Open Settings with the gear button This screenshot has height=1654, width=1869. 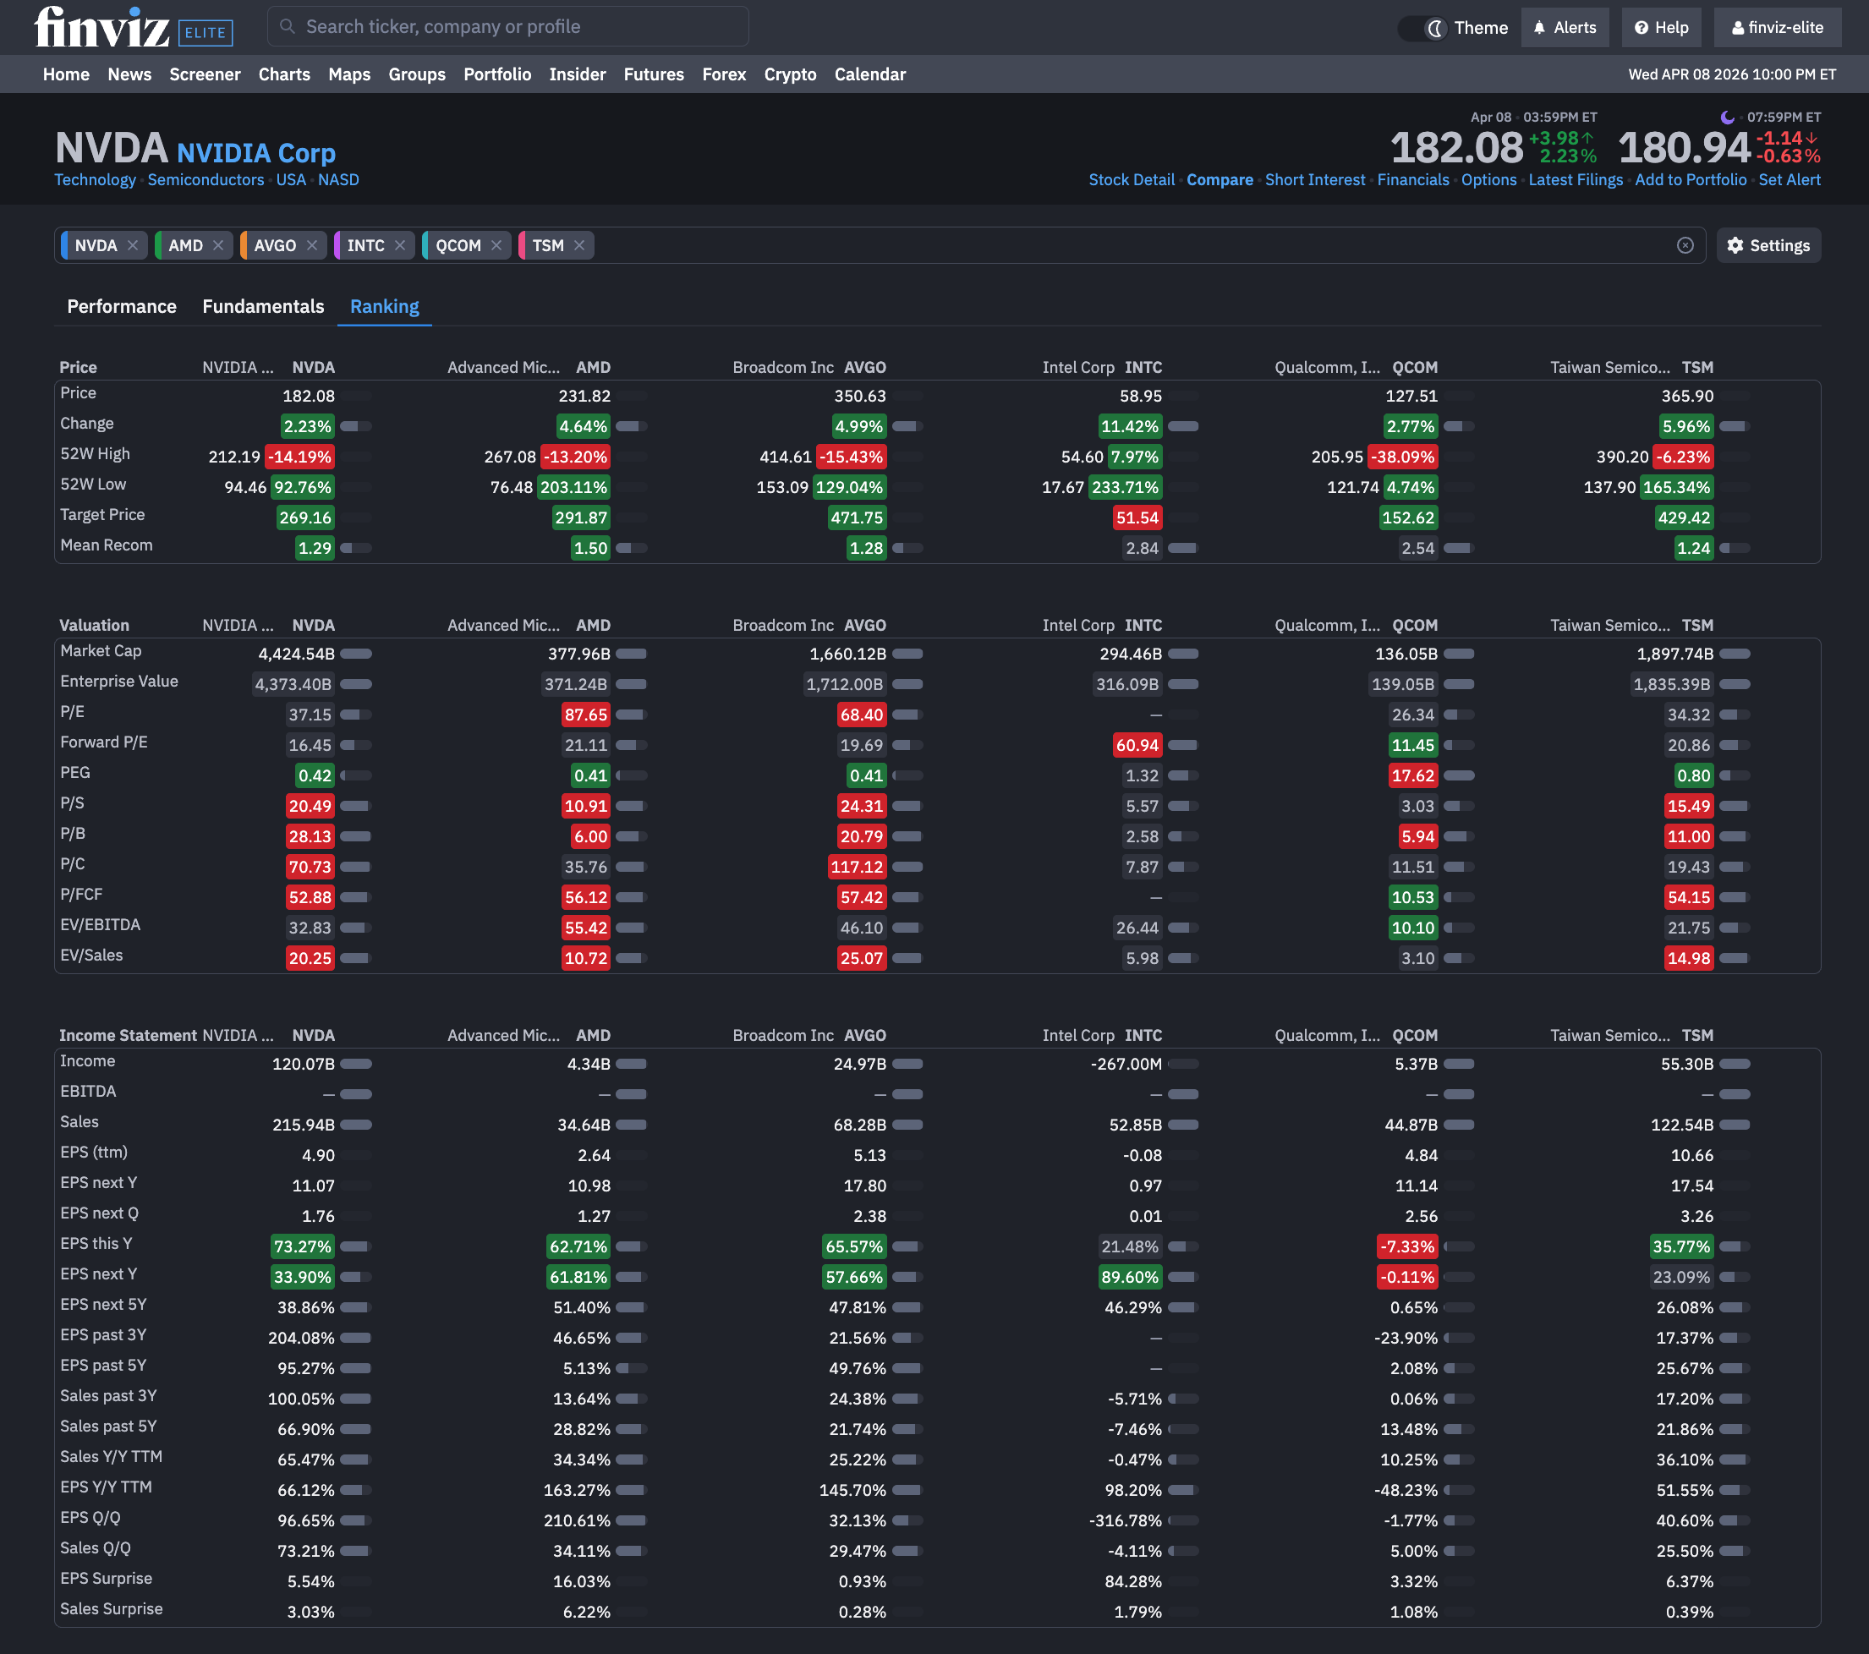pyautogui.click(x=1768, y=245)
